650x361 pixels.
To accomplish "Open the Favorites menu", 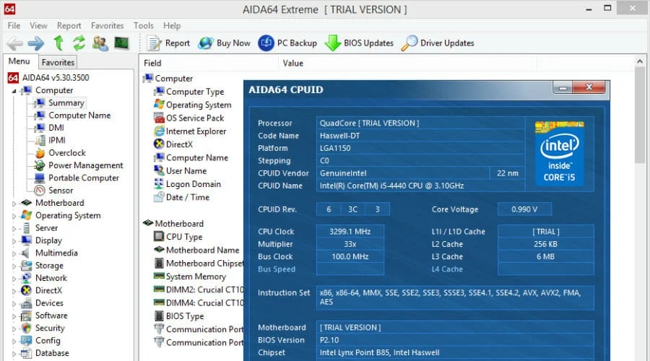I will [x=108, y=26].
